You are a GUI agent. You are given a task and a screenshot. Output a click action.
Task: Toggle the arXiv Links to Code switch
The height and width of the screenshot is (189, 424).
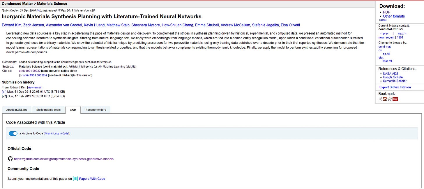click(x=13, y=133)
